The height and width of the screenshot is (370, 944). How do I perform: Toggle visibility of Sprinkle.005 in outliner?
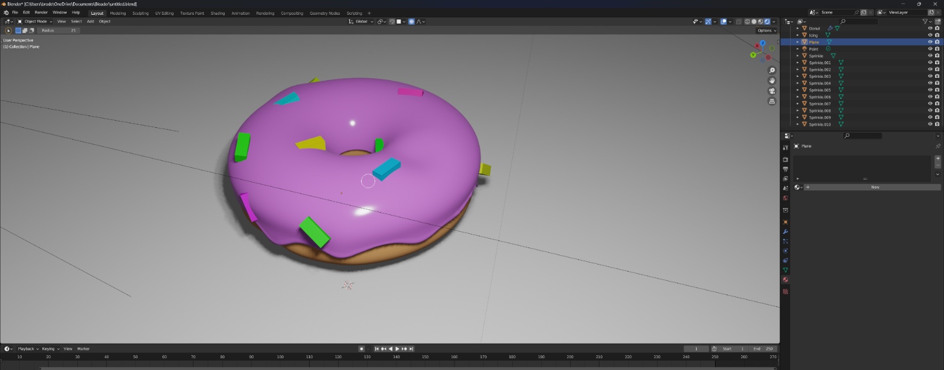click(930, 90)
